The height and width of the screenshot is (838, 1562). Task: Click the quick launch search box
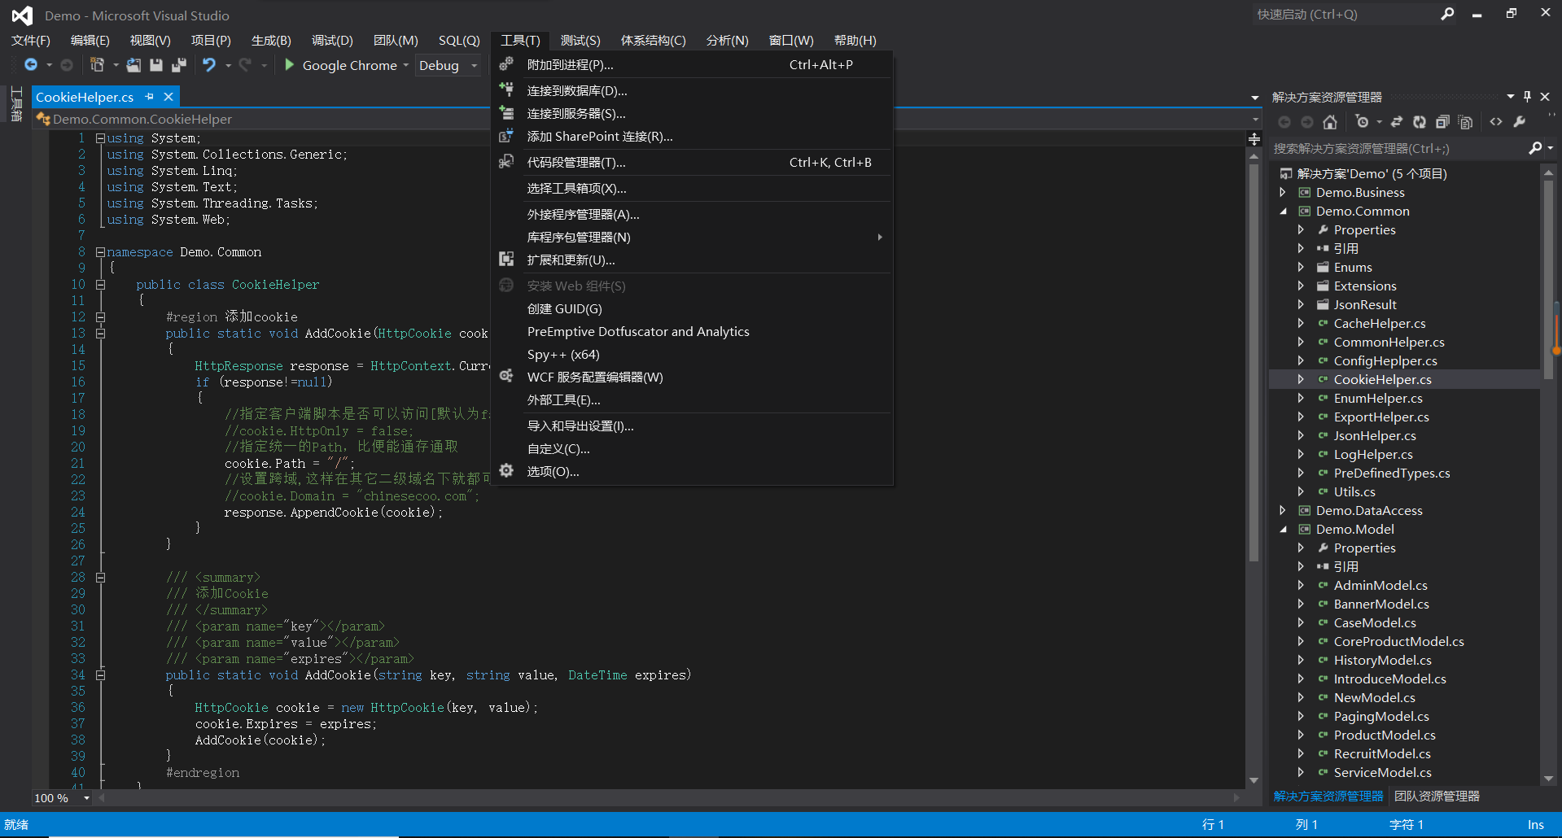tap(1345, 14)
